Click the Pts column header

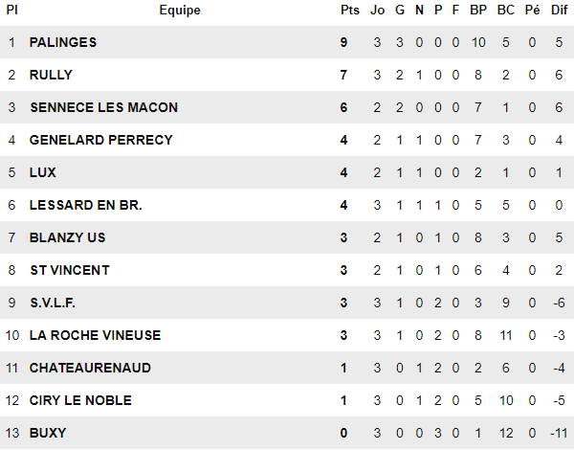(349, 11)
